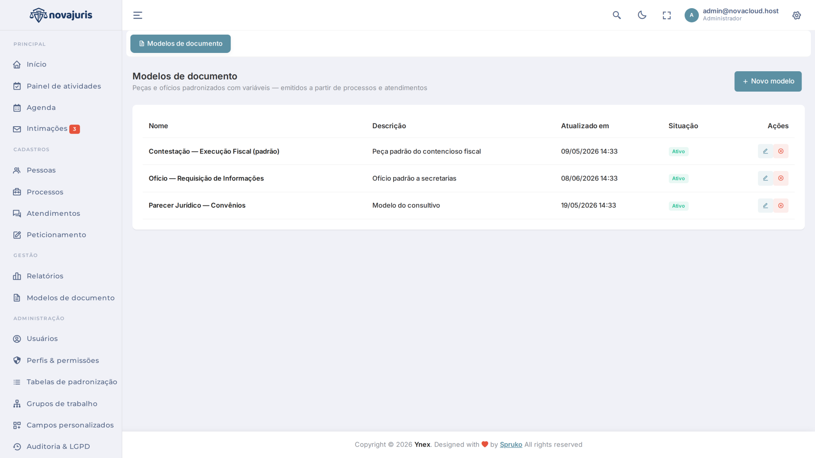Click description 'Ofício padrão a secretarias'
This screenshot has height=458, width=815.
pyautogui.click(x=414, y=178)
